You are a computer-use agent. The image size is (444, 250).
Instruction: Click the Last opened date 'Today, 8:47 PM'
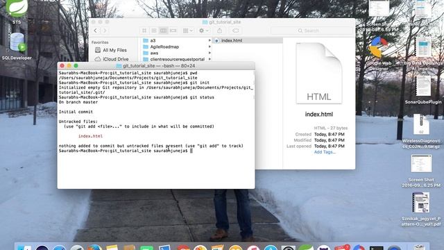[x=330, y=147]
